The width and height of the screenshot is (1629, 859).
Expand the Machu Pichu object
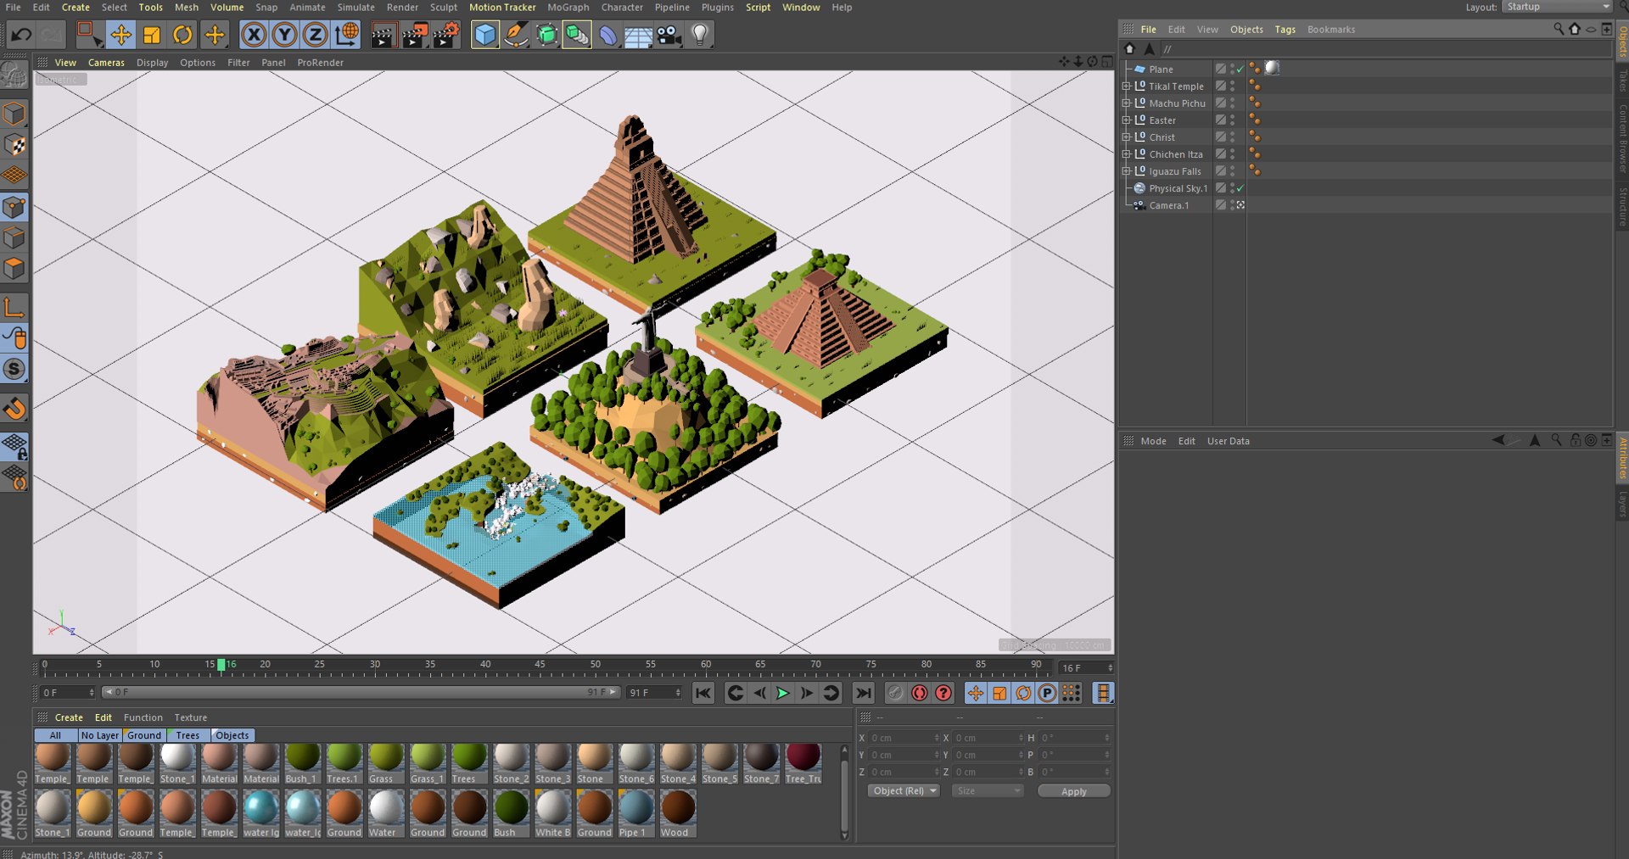(1126, 103)
